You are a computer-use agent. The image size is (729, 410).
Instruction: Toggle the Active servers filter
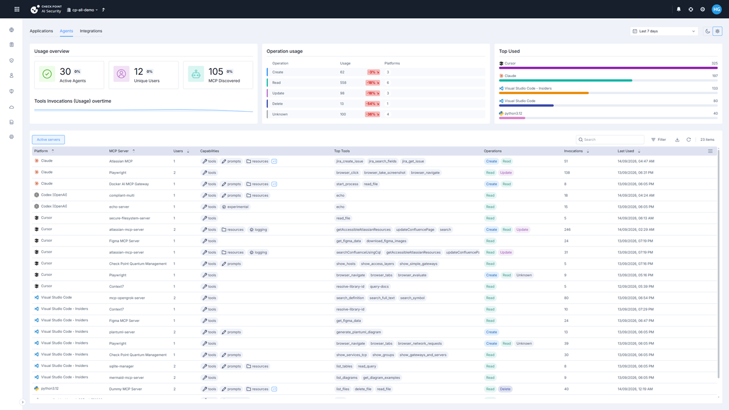[x=49, y=140]
